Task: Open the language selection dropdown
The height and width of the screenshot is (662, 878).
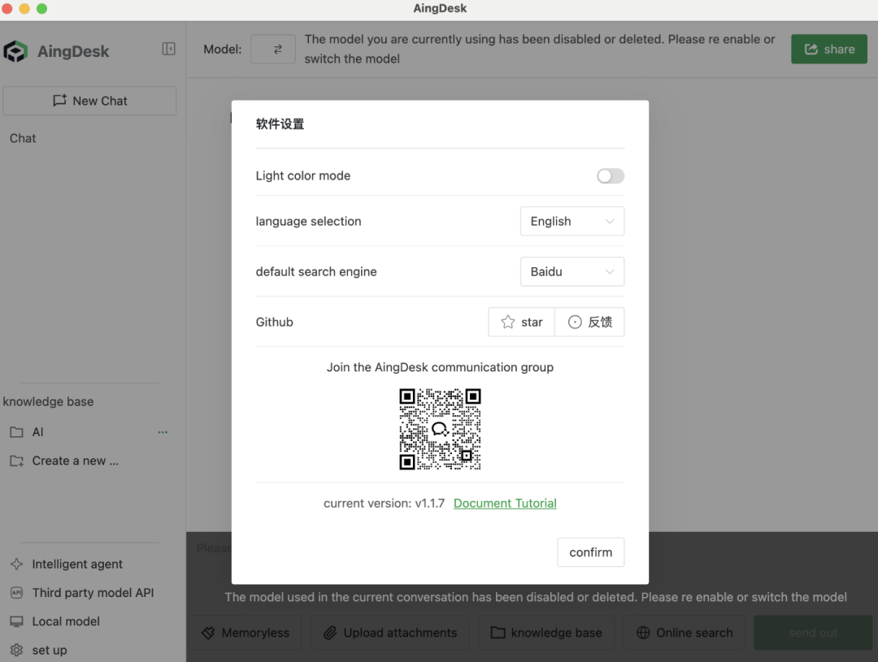Action: click(572, 221)
